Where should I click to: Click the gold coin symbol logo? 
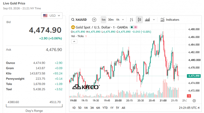click(73, 27)
